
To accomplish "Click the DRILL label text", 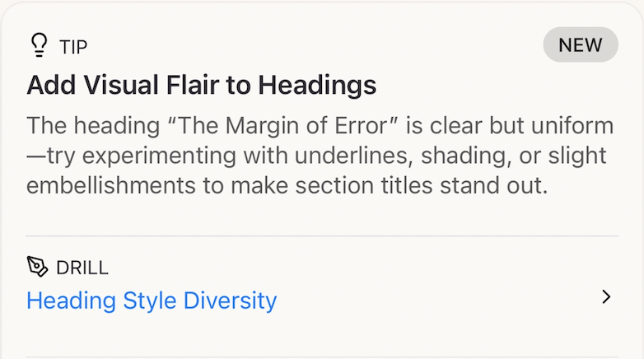I will tap(82, 268).
